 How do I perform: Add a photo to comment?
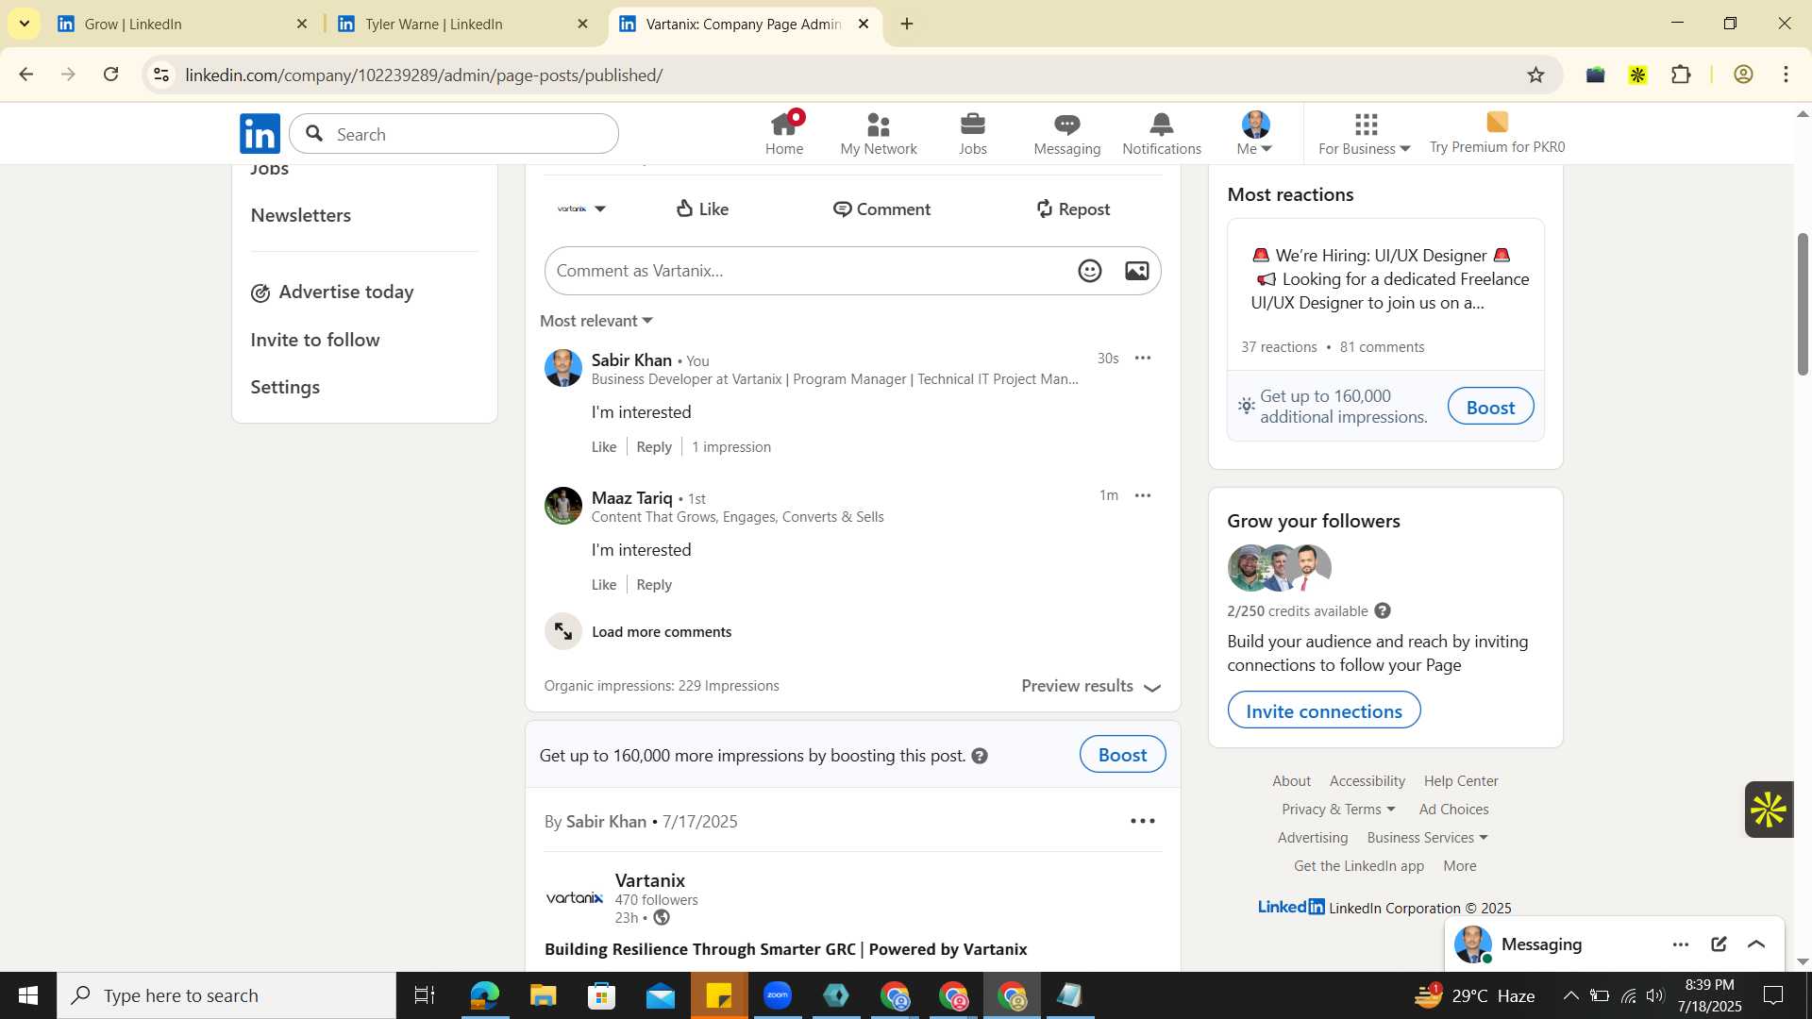tap(1137, 271)
